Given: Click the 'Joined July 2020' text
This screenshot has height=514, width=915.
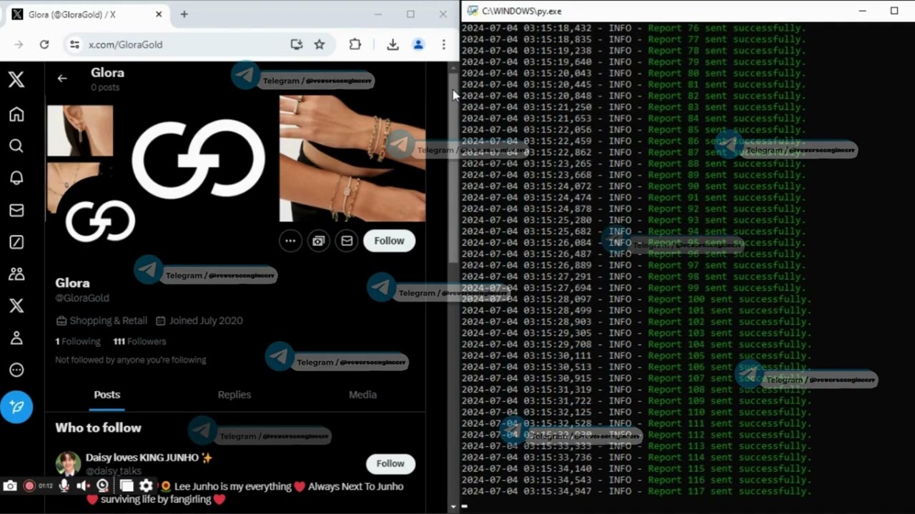Looking at the screenshot, I should pyautogui.click(x=206, y=321).
